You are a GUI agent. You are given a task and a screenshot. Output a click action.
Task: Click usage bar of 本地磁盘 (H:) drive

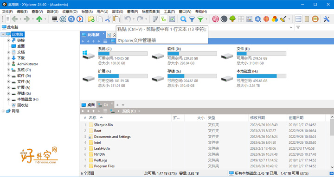261,76
